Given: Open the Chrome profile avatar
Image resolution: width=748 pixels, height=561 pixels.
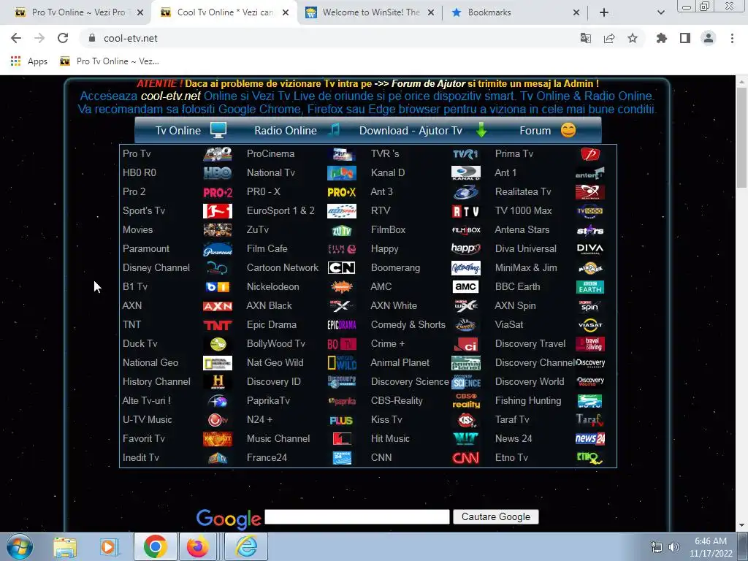Looking at the screenshot, I should click(709, 38).
